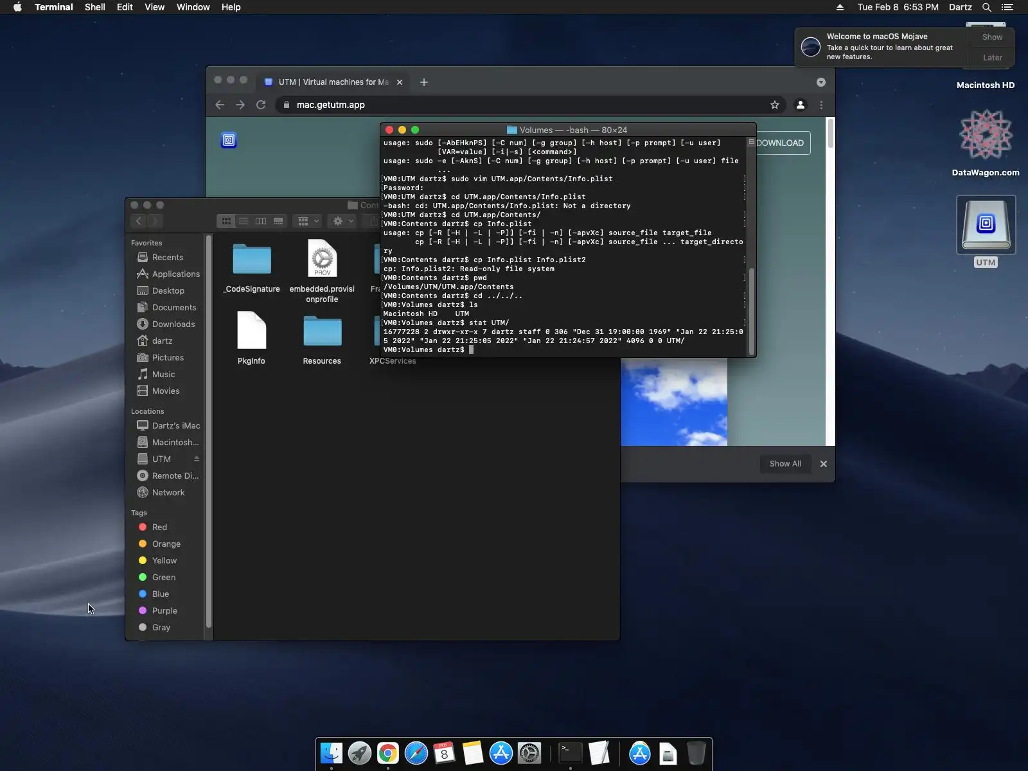This screenshot has width=1028, height=771.
Task: Switch Finder to gallery view
Action: (278, 221)
